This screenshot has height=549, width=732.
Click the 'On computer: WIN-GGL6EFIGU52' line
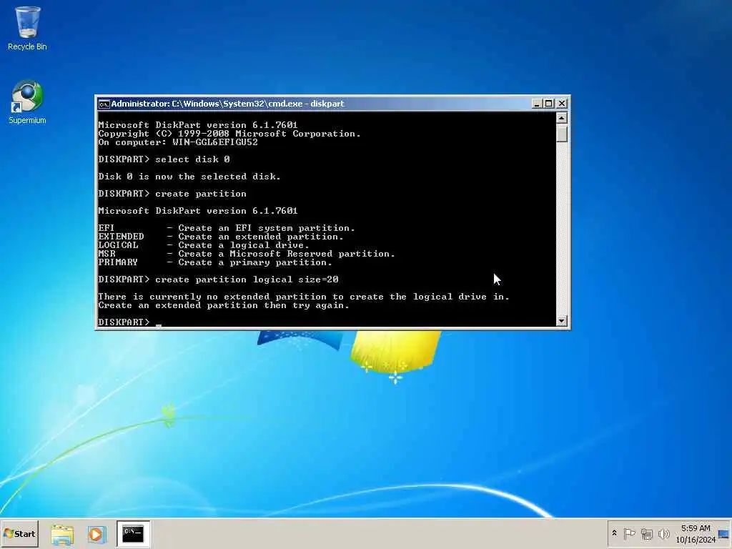pos(178,142)
